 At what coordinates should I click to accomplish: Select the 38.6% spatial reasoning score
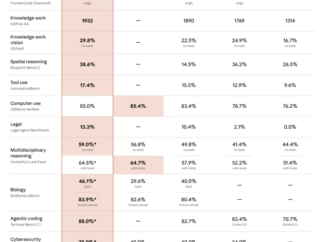pyautogui.click(x=87, y=65)
